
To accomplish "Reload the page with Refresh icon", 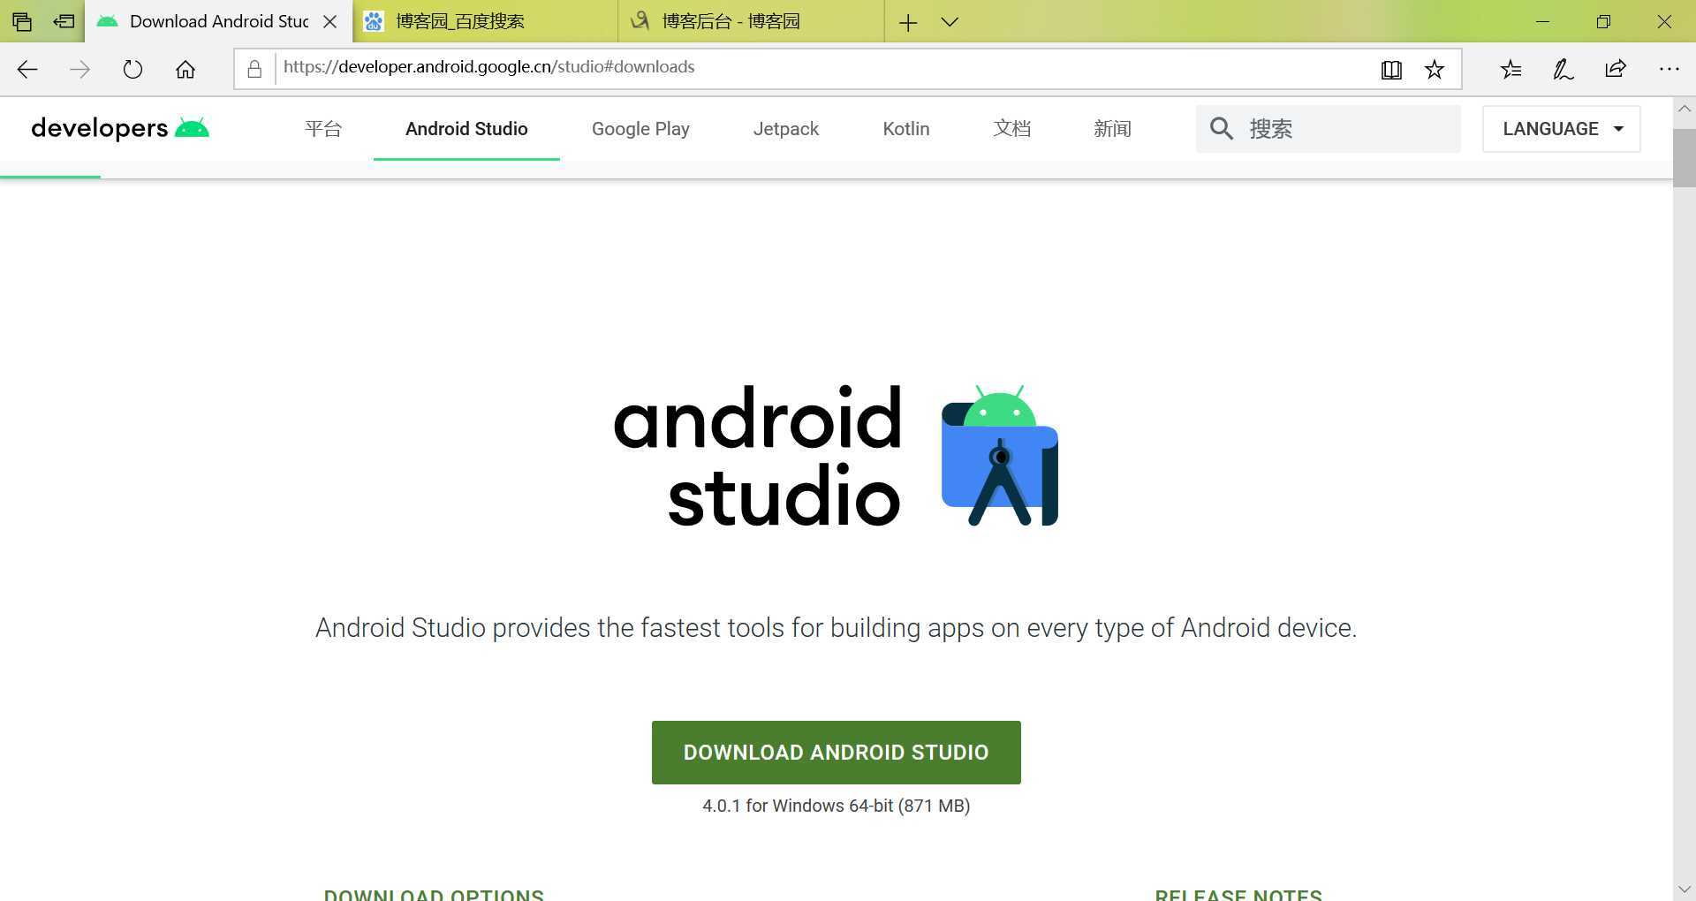I will [132, 70].
